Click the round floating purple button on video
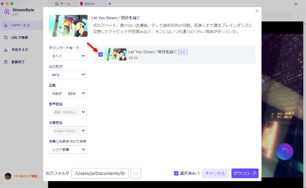306x188 pixels. 285,152
